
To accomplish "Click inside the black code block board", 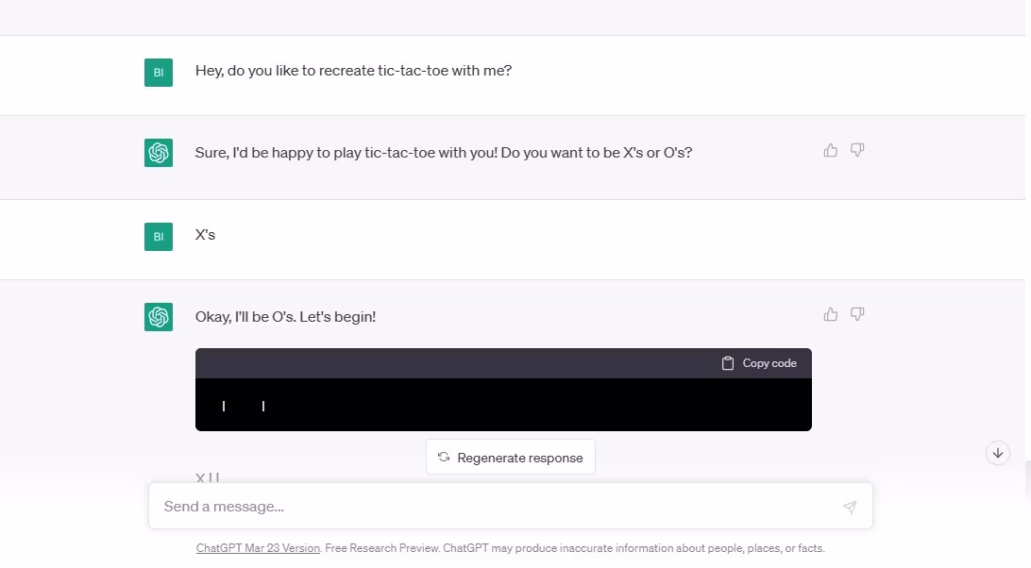I will [503, 405].
